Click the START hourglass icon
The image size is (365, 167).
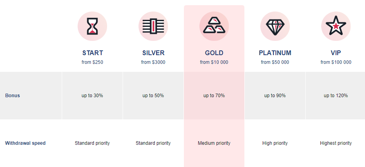92,26
